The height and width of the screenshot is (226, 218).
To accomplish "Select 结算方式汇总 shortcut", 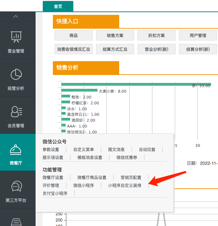I will tap(115, 49).
